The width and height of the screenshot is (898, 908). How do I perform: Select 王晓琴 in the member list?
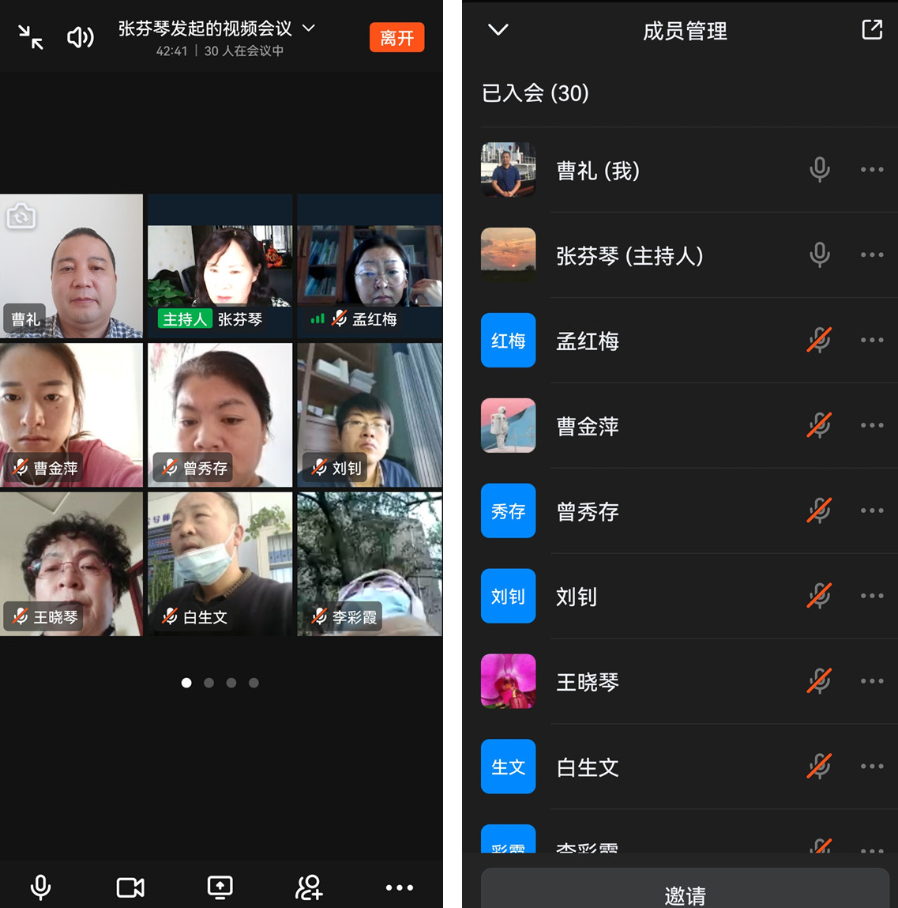[x=587, y=682]
